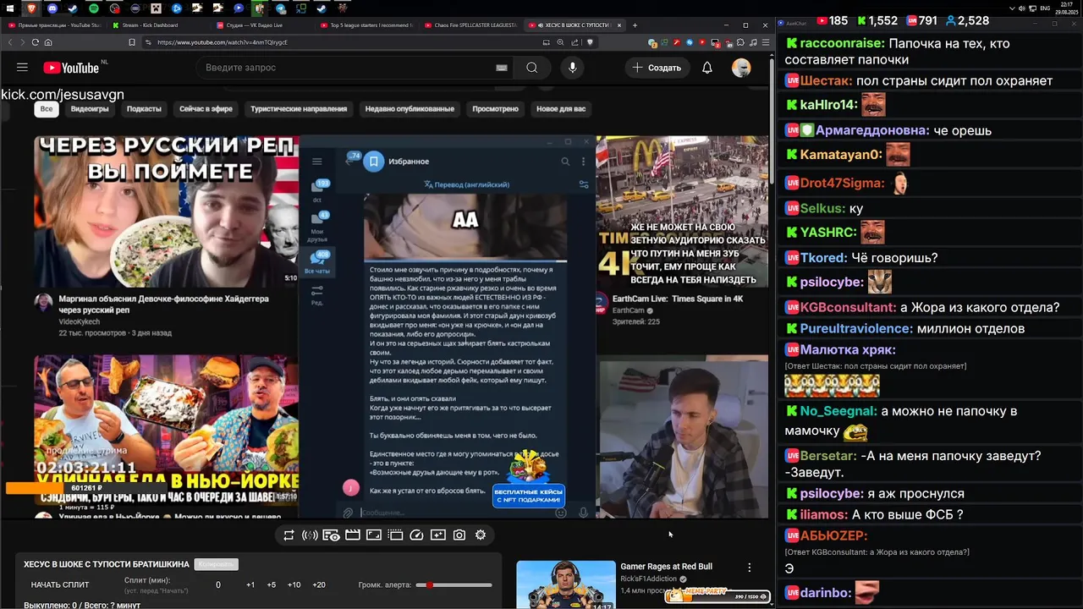Open Brave Shields icon in address bar
The height and width of the screenshot is (609, 1083).
tap(590, 42)
